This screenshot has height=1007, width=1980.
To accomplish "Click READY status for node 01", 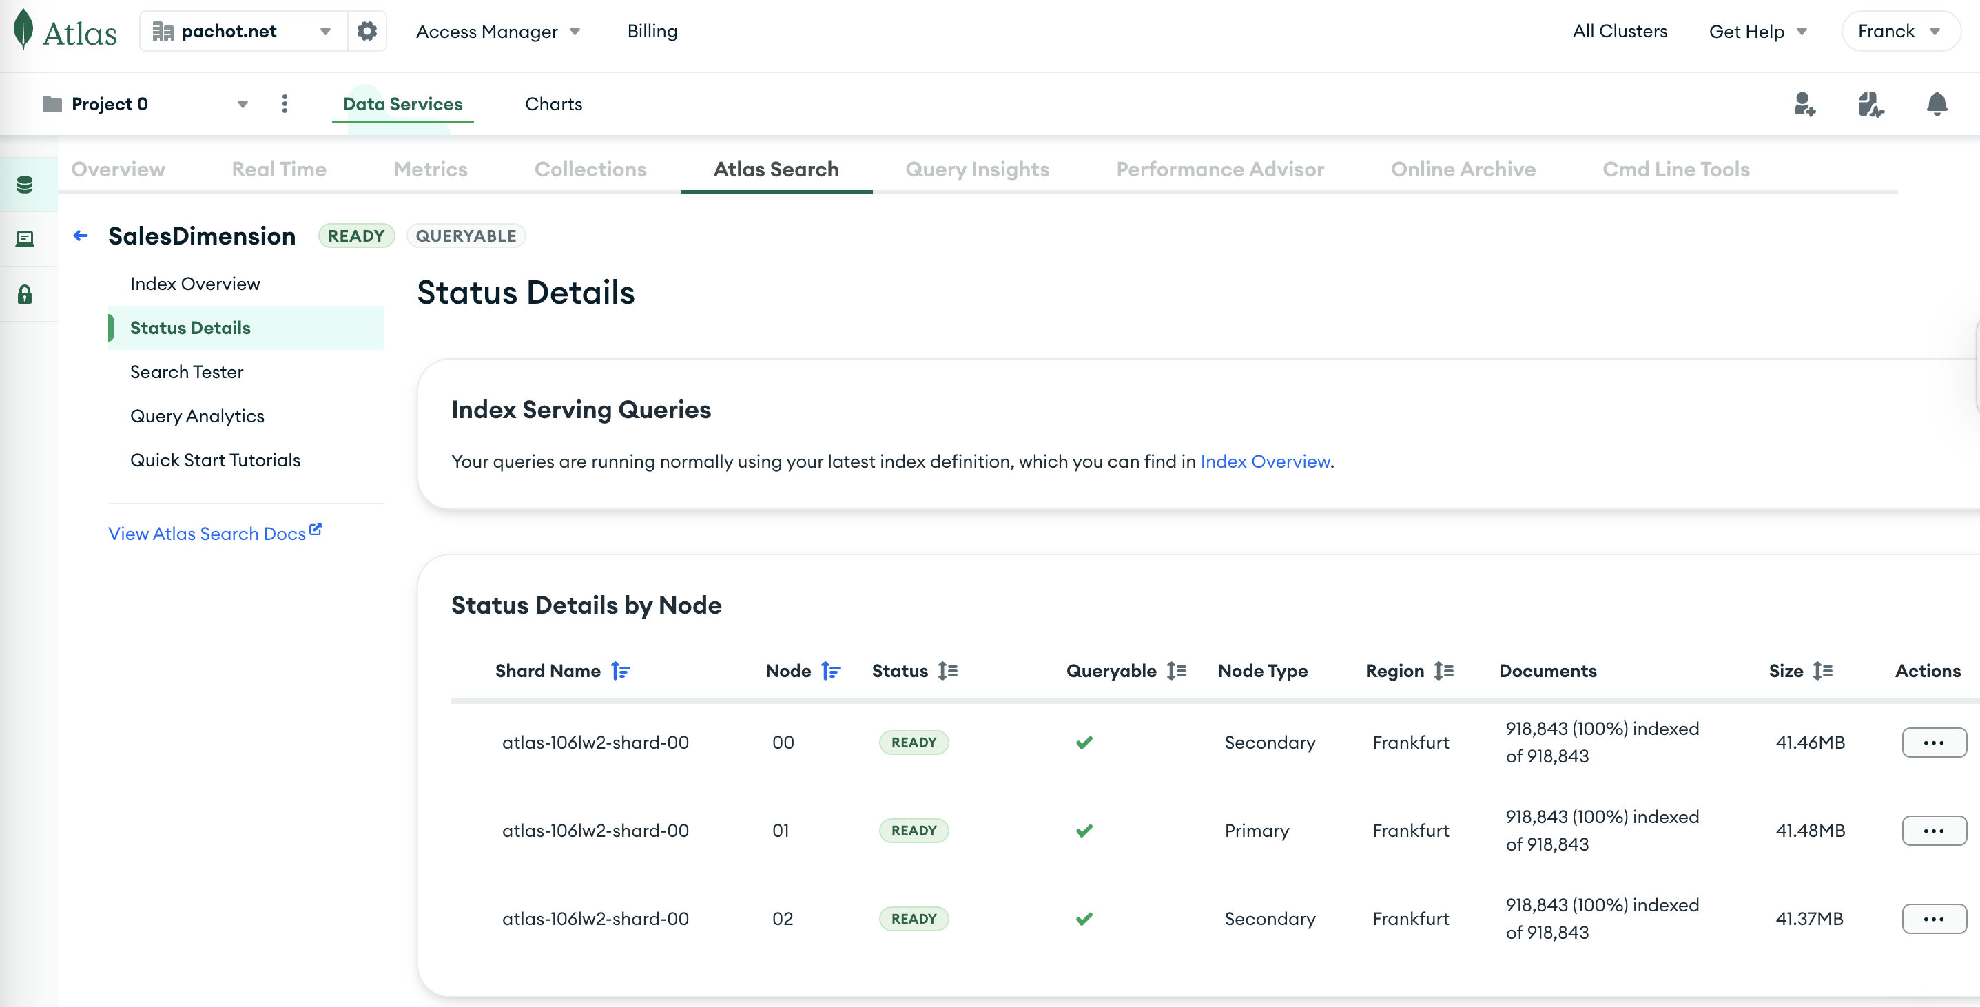I will (x=914, y=831).
